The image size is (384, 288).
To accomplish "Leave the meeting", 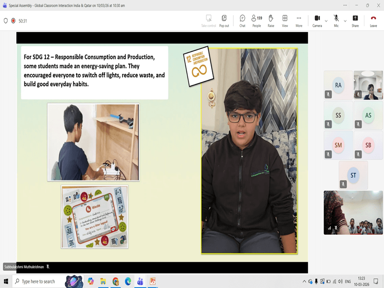I will coord(373,20).
